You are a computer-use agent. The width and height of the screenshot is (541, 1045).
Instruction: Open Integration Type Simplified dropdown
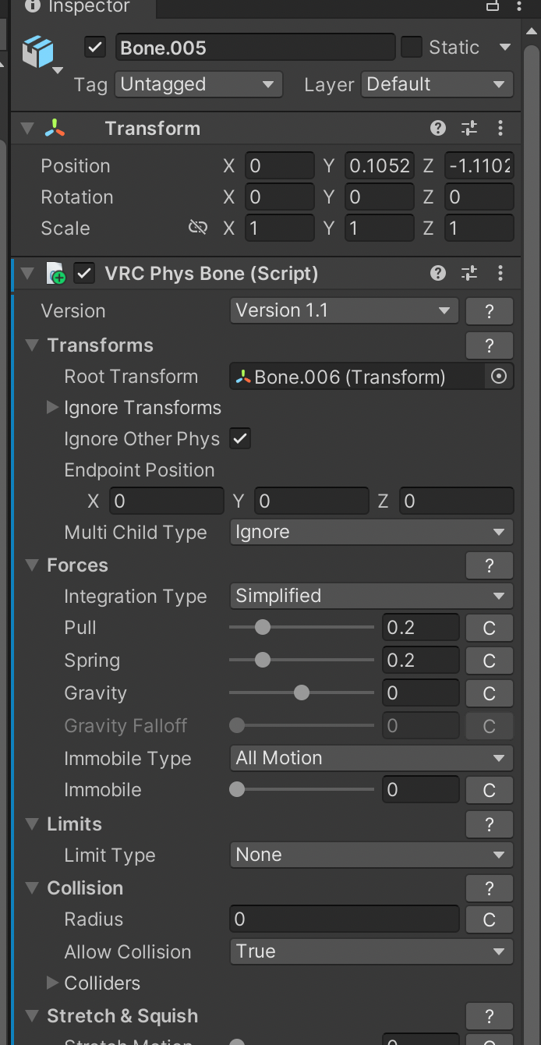(372, 596)
